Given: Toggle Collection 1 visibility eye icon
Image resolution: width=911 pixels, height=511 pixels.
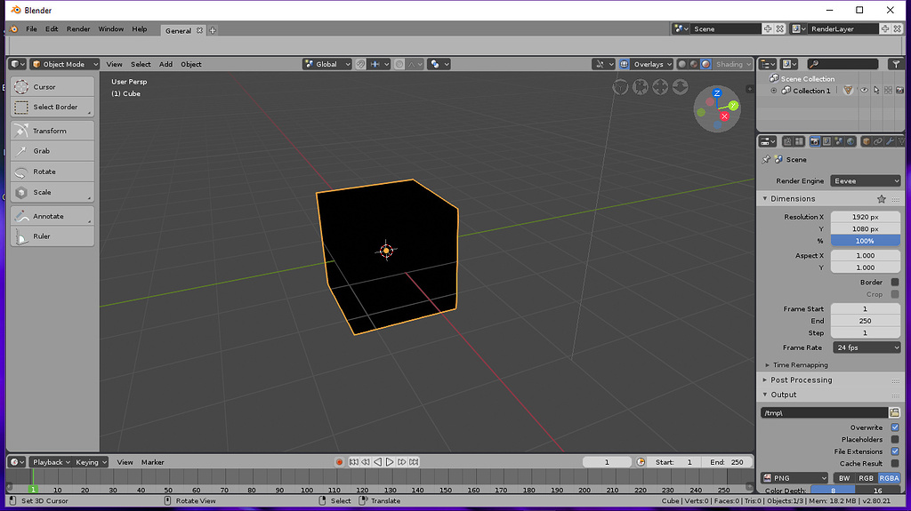Looking at the screenshot, I should click(864, 91).
